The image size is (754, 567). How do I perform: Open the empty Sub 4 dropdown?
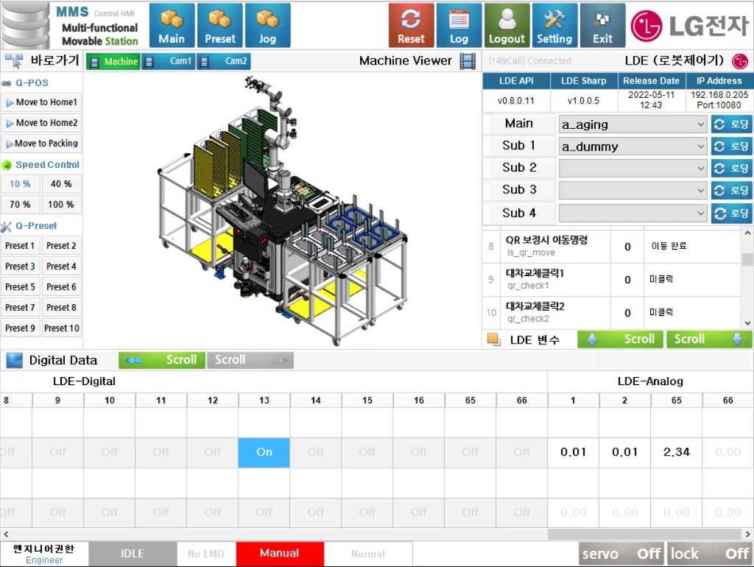click(x=633, y=213)
